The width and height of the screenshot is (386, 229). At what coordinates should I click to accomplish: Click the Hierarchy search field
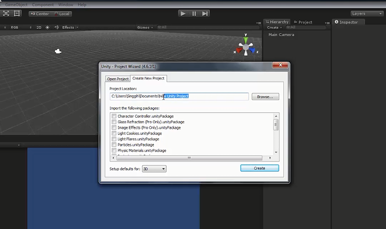306,28
